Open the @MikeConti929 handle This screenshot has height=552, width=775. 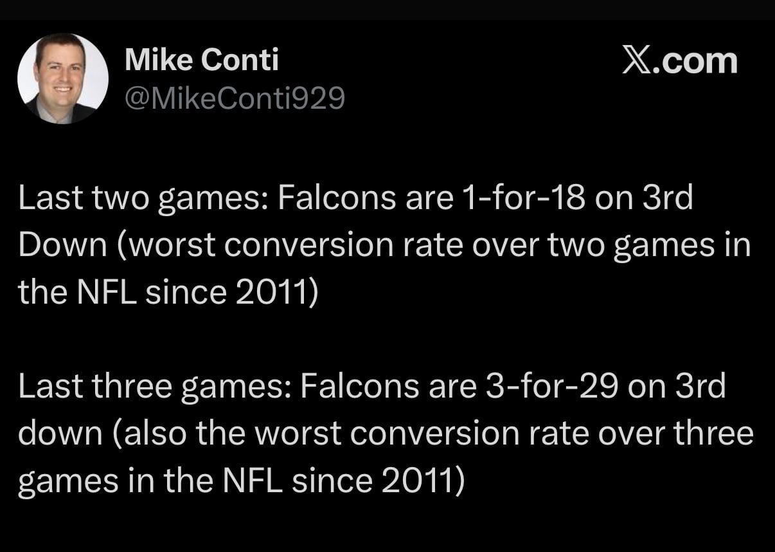tap(235, 98)
